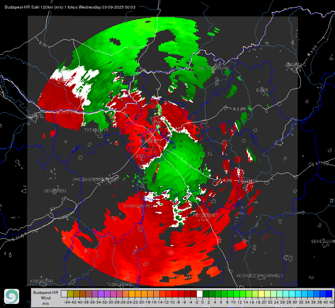Image resolution: width=335 pixels, height=308 pixels.
Task: Select the gray no-data swatch before -64
Action: pos(64,294)
